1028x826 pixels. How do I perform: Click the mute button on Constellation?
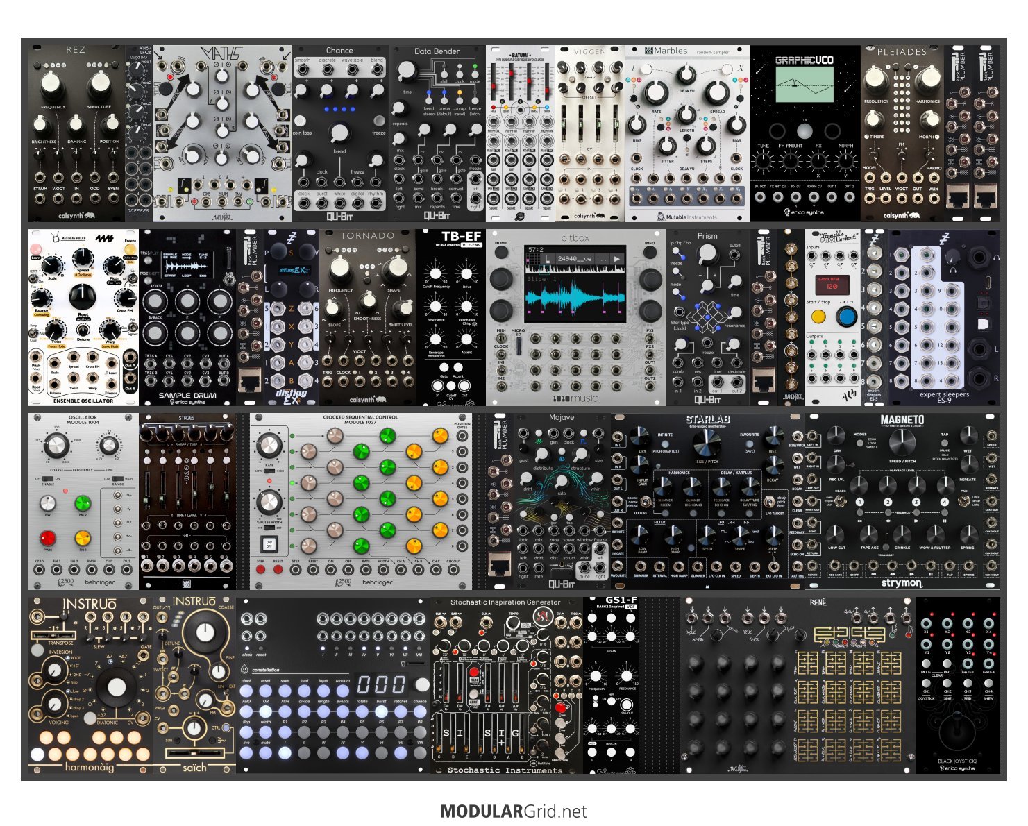click(265, 752)
